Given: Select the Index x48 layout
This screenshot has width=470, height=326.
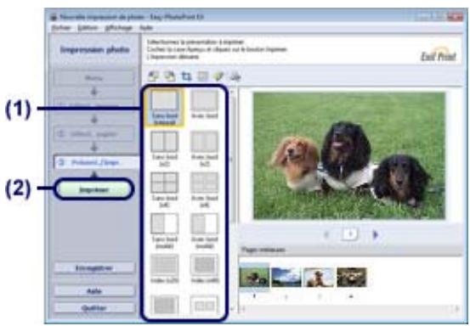Looking at the screenshot, I should point(205,269).
